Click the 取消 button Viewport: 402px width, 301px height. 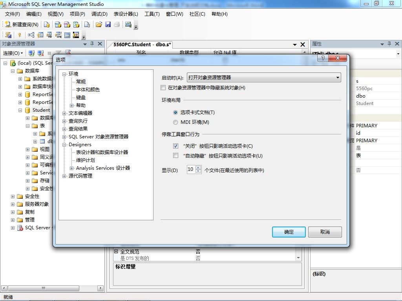point(325,232)
